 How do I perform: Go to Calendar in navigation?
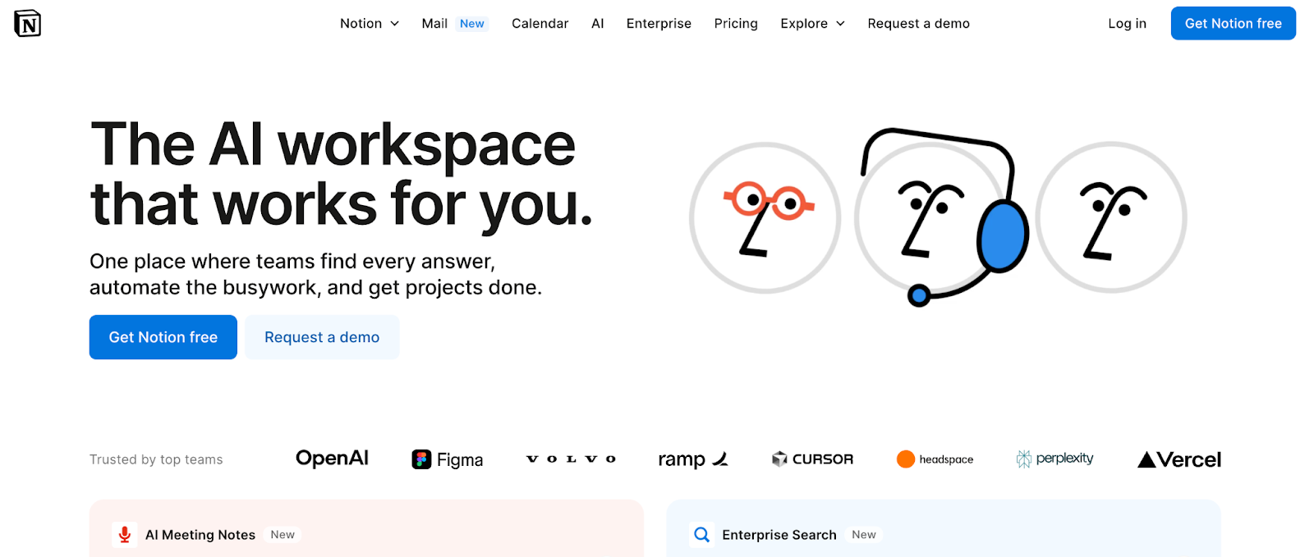pyautogui.click(x=540, y=24)
